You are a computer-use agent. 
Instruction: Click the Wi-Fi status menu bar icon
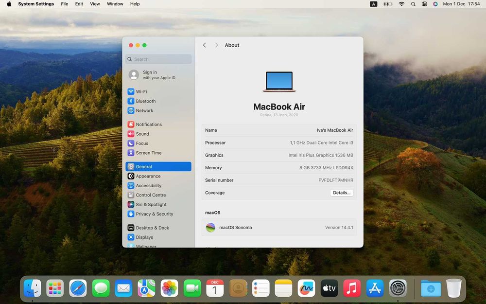401,4
